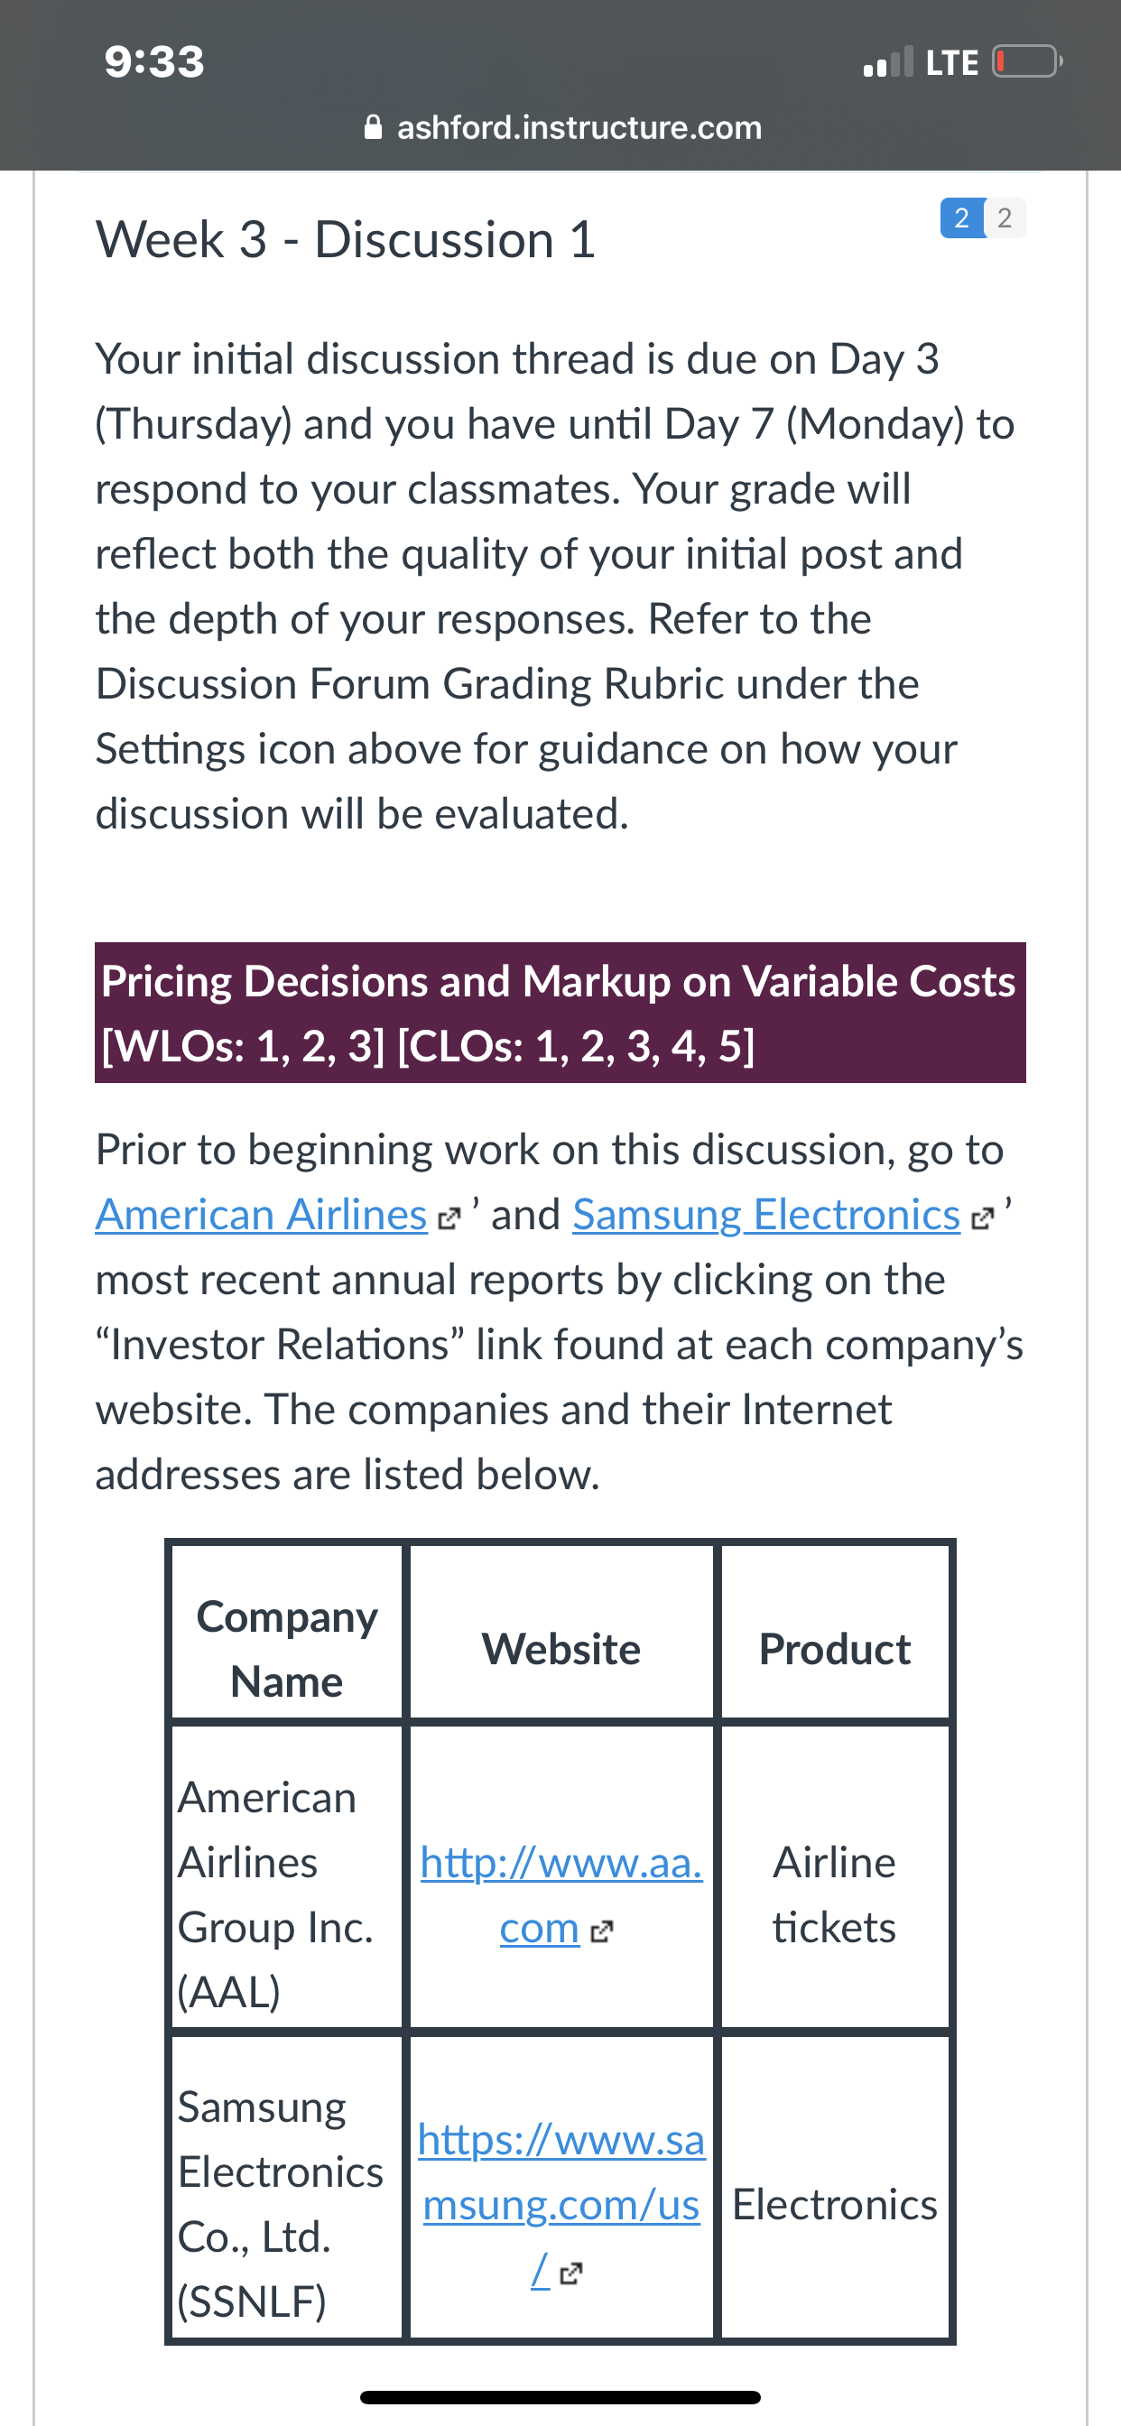1121x2426 pixels.
Task: Tap the 9:33 clock in status bar
Action: (154, 62)
